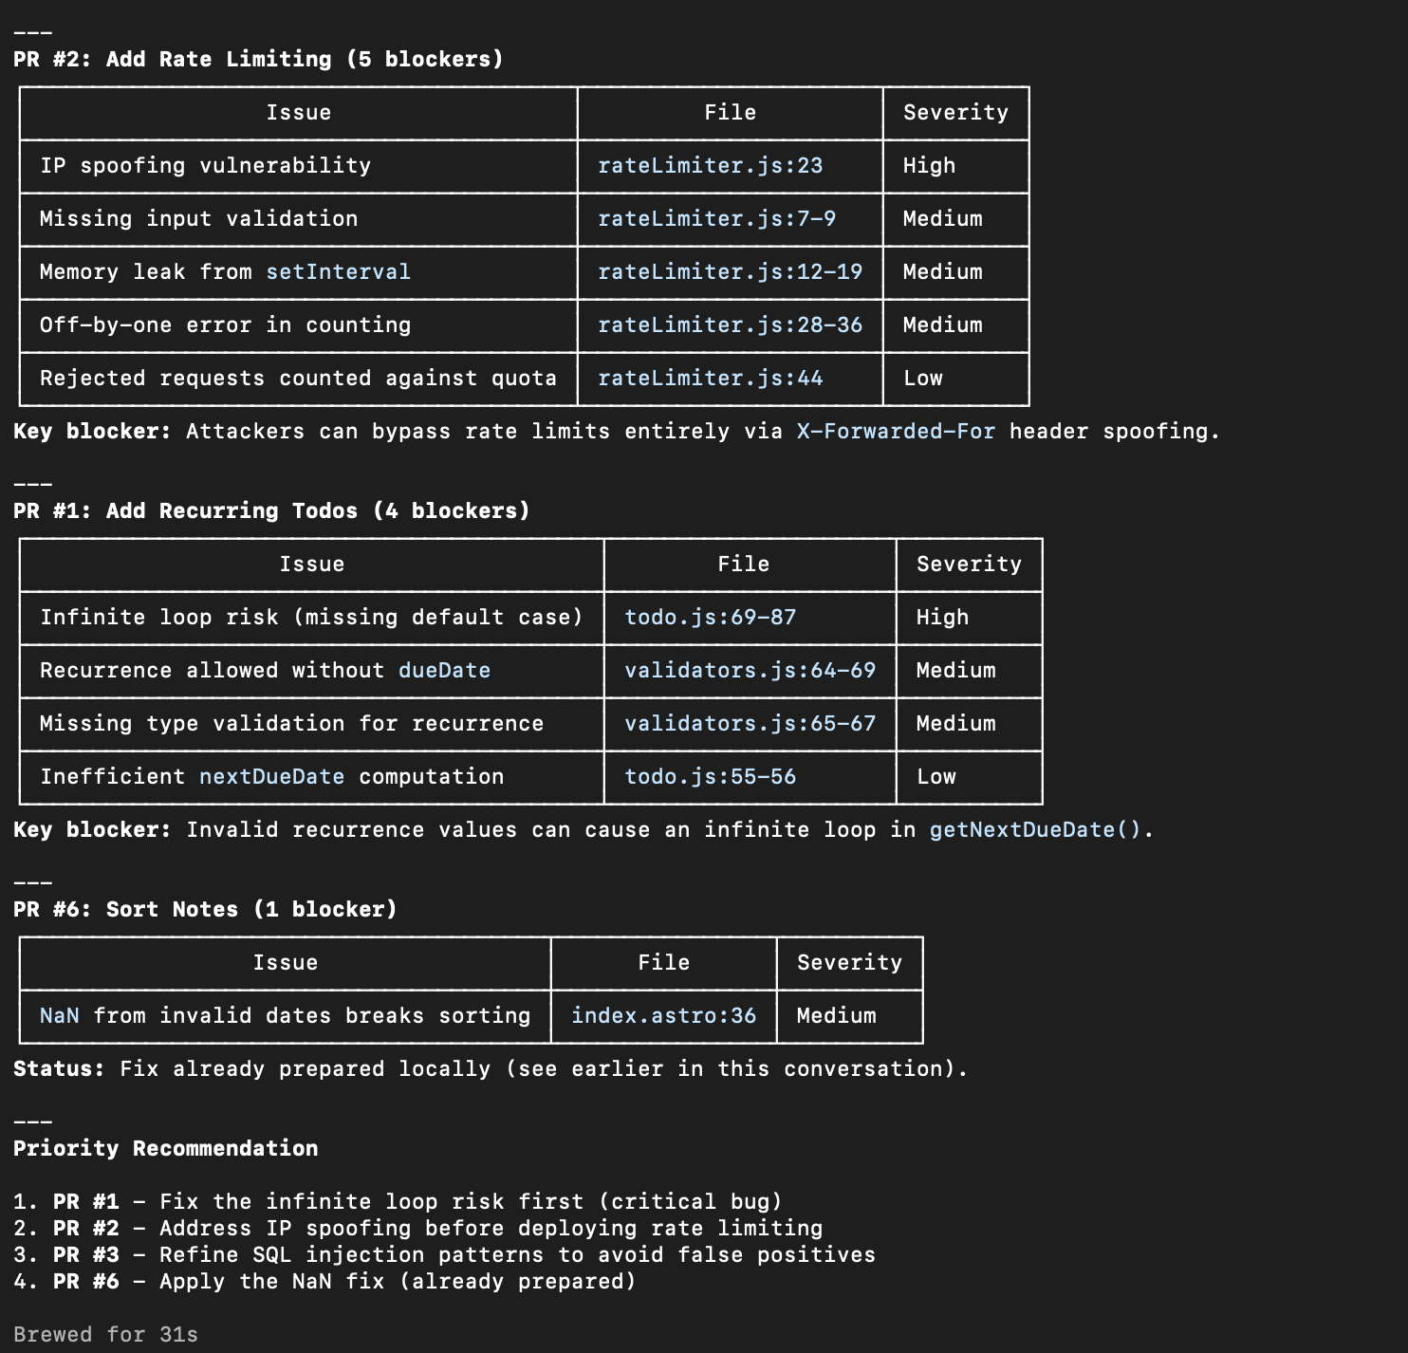
Task: Click the dueDate field reference
Action: tap(444, 671)
